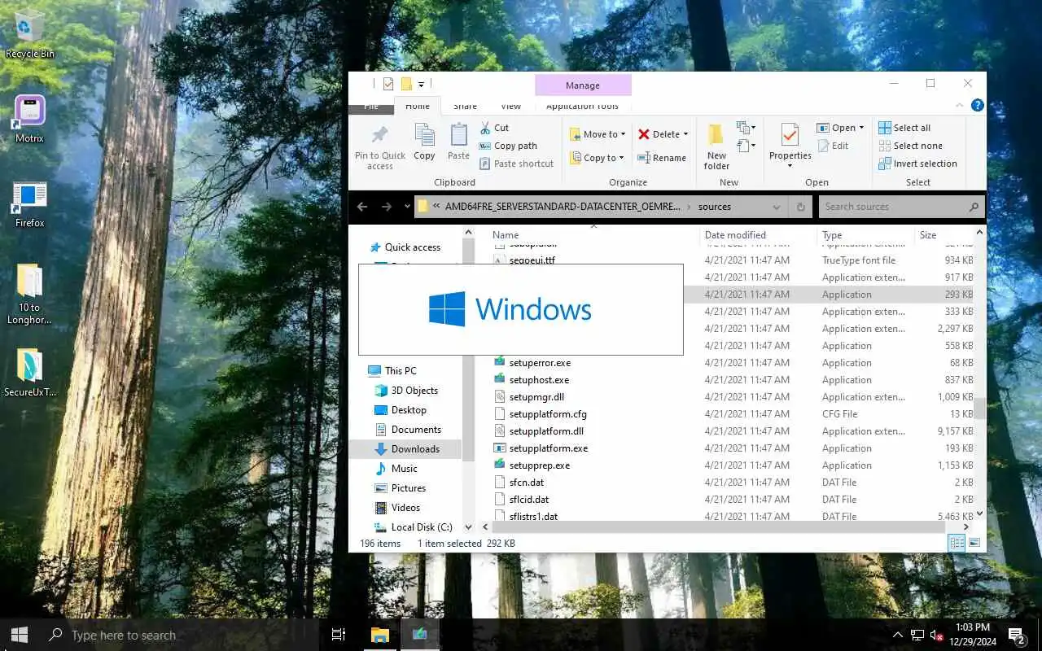1042x651 pixels.
Task: Click the Manage contextual tab header
Action: 583,85
